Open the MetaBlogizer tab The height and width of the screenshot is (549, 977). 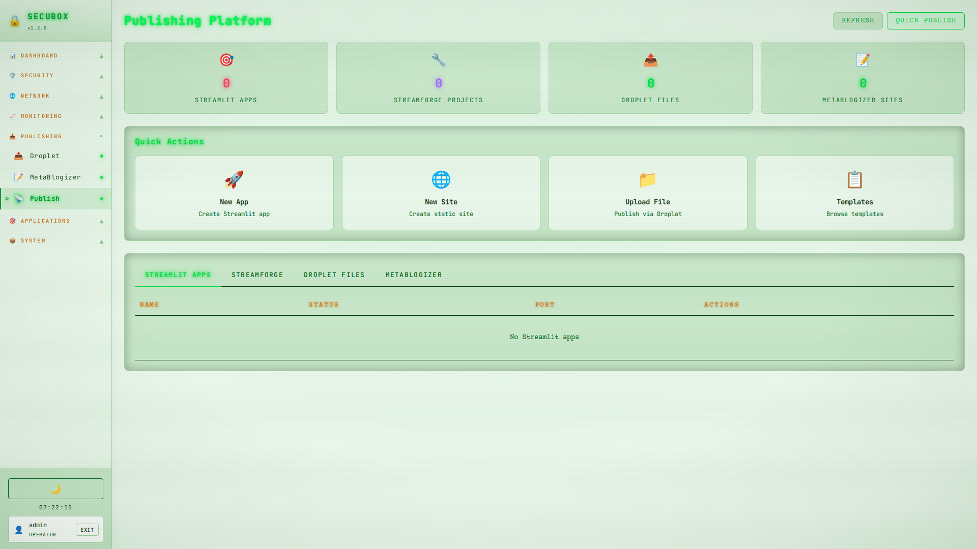click(x=414, y=274)
